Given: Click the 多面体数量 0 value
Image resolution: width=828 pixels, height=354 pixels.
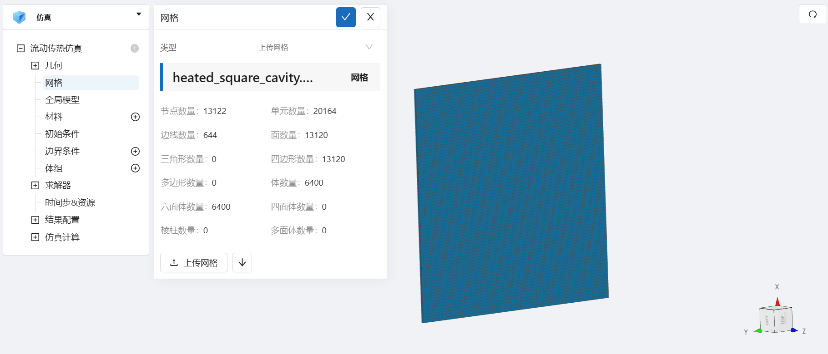Looking at the screenshot, I should click(x=324, y=231).
